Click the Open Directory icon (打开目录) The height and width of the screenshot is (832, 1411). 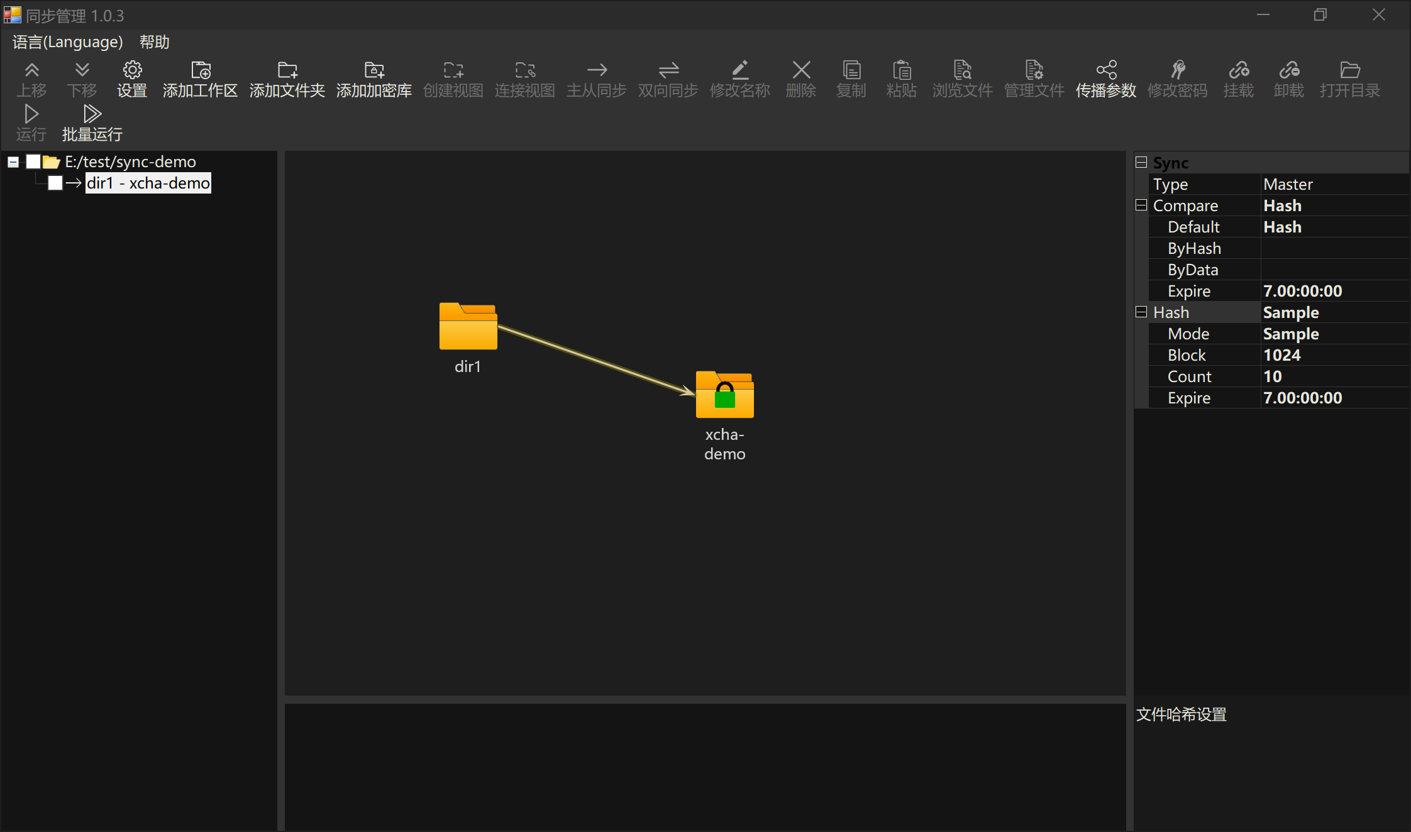pyautogui.click(x=1349, y=70)
